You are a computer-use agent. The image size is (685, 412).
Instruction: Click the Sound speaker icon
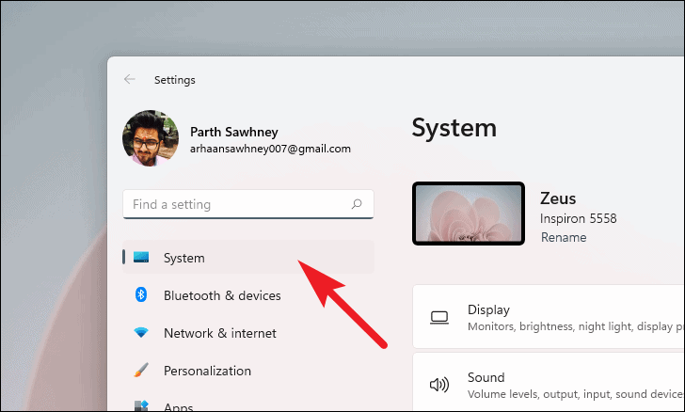coord(439,385)
